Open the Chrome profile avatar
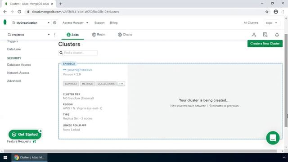Screen dimensions: 288x162 (x=276, y=12)
